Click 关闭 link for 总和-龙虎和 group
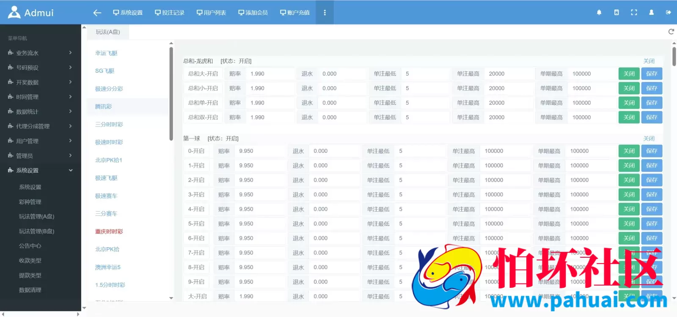 (x=649, y=61)
